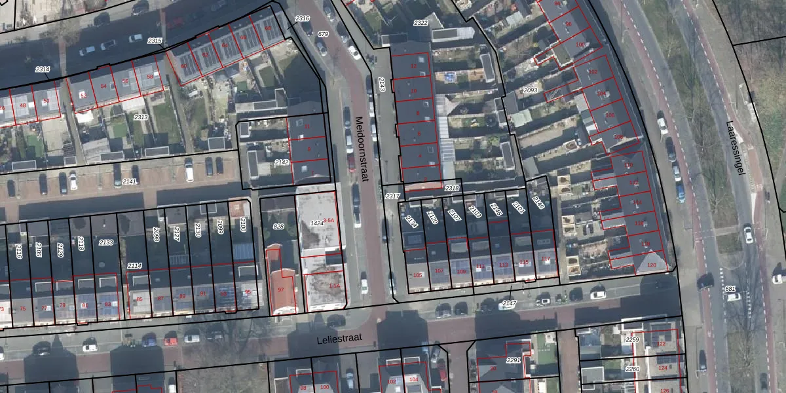Screen dimensions: 786x393
Task: Click the Leliestraat street name
Action: click(x=339, y=340)
